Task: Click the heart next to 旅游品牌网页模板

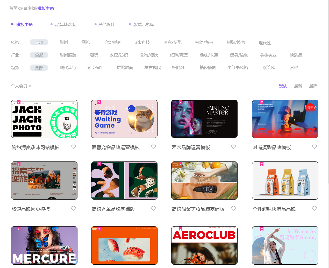Action: [73, 208]
